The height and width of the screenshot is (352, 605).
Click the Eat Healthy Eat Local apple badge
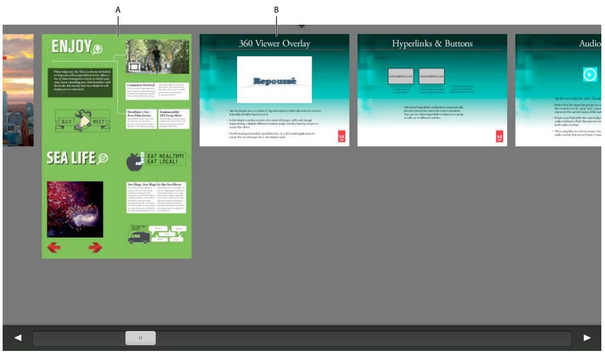(156, 161)
